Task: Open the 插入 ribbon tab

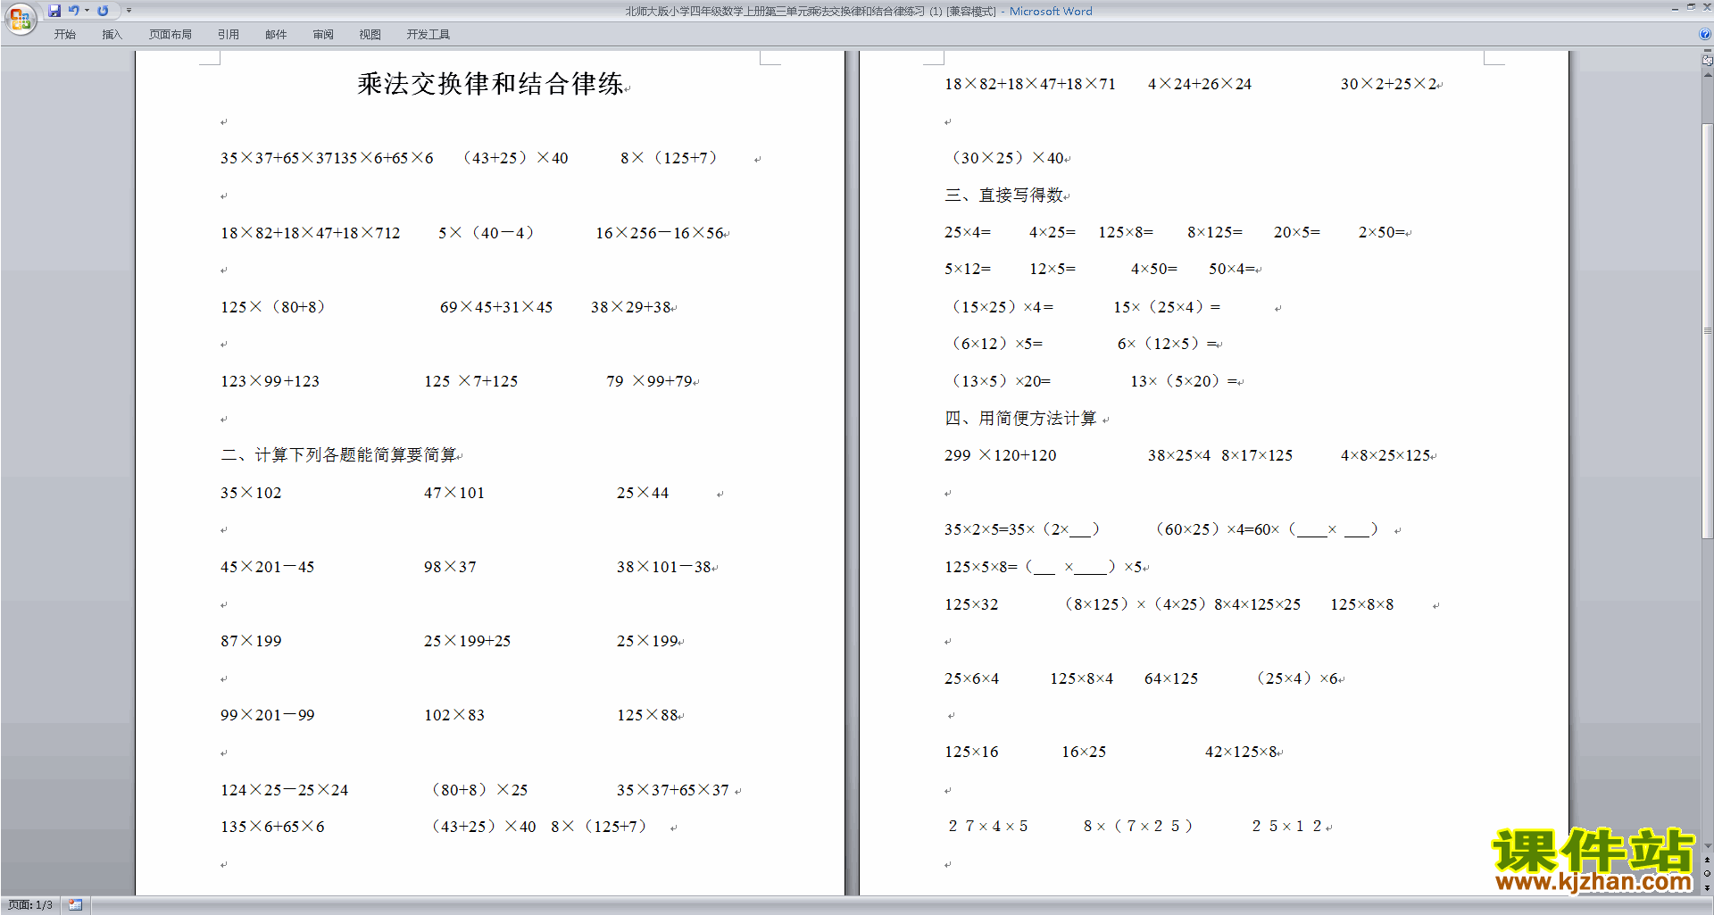Action: [x=112, y=35]
